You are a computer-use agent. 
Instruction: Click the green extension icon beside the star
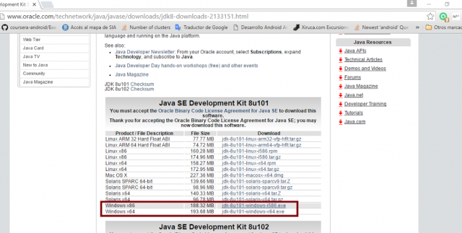pos(444,16)
